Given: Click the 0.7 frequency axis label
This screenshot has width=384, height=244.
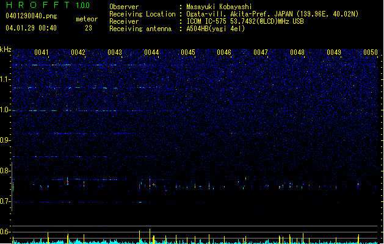Looking at the screenshot, I should click(5, 201).
